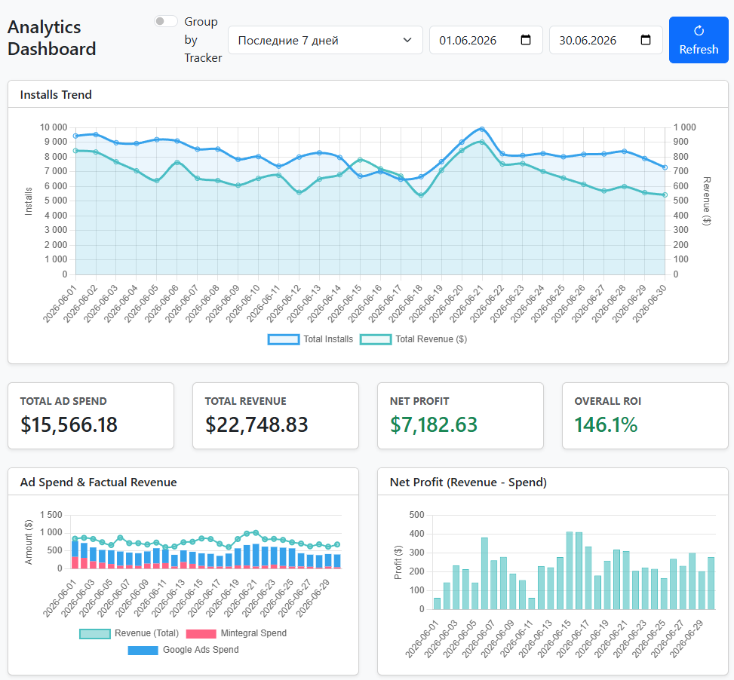Toggle the Group by Tracker switch
The width and height of the screenshot is (734, 680).
tap(166, 21)
